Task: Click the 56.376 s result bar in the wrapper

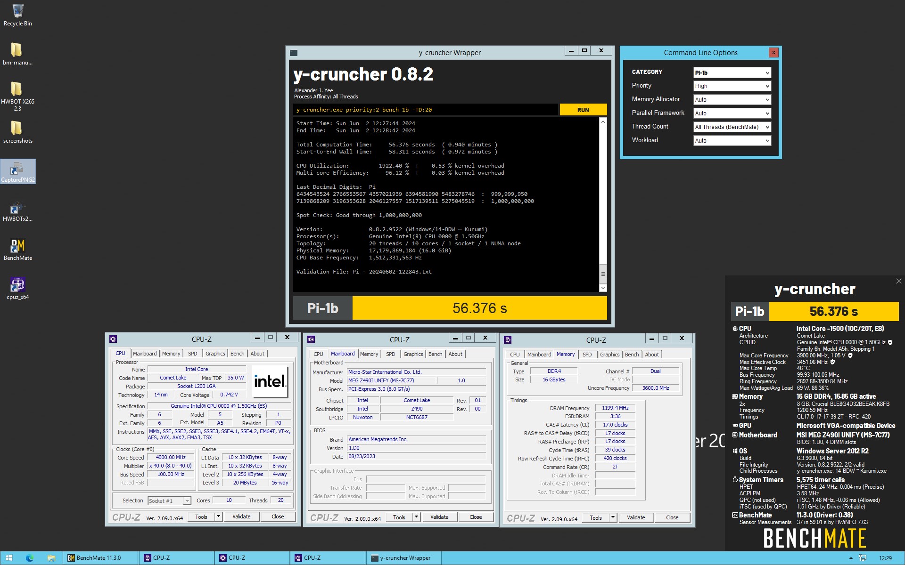Action: (479, 308)
